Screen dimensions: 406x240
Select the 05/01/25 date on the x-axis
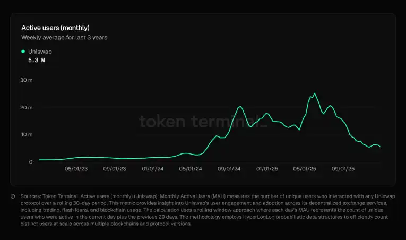(305, 169)
